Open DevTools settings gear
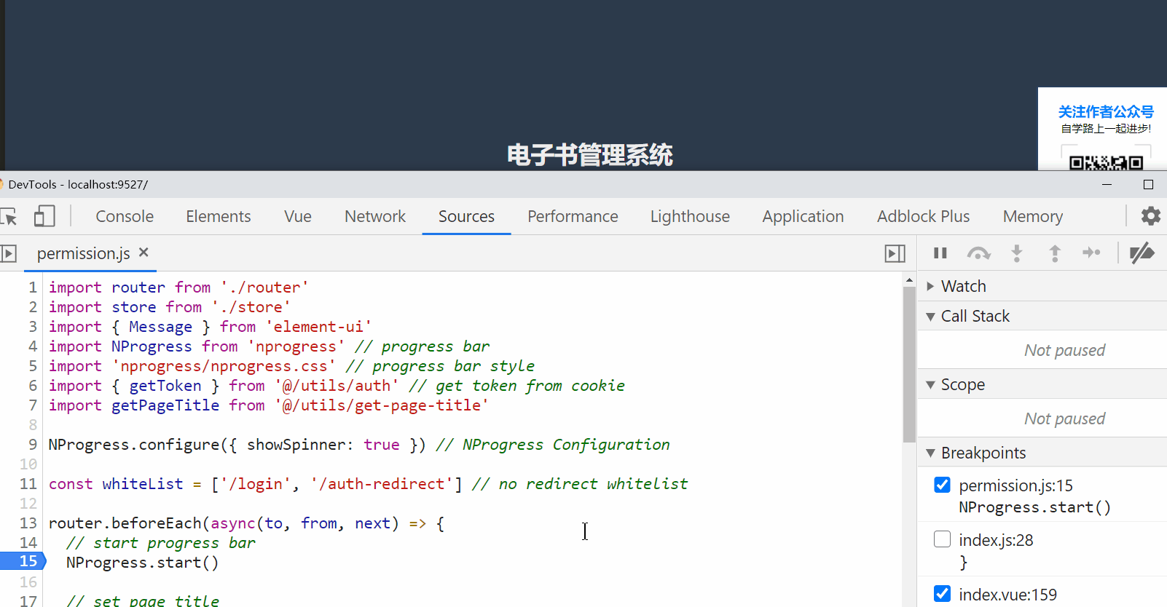1167x607 pixels. point(1151,216)
